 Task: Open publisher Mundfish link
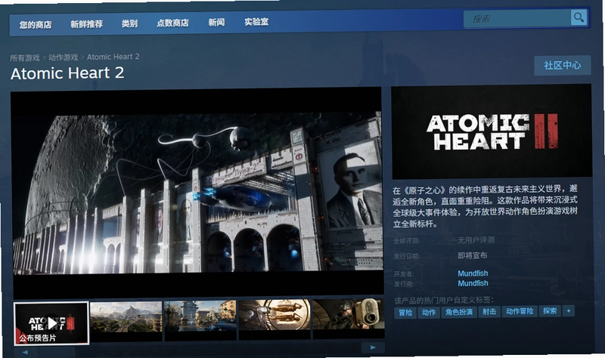pos(473,283)
